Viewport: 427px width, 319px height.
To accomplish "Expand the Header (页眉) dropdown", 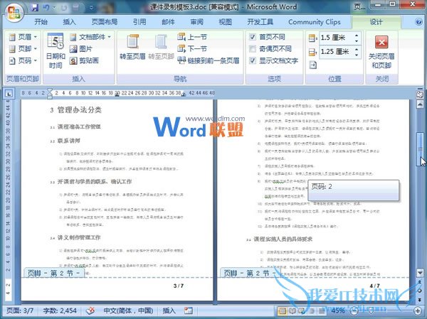I will point(23,37).
